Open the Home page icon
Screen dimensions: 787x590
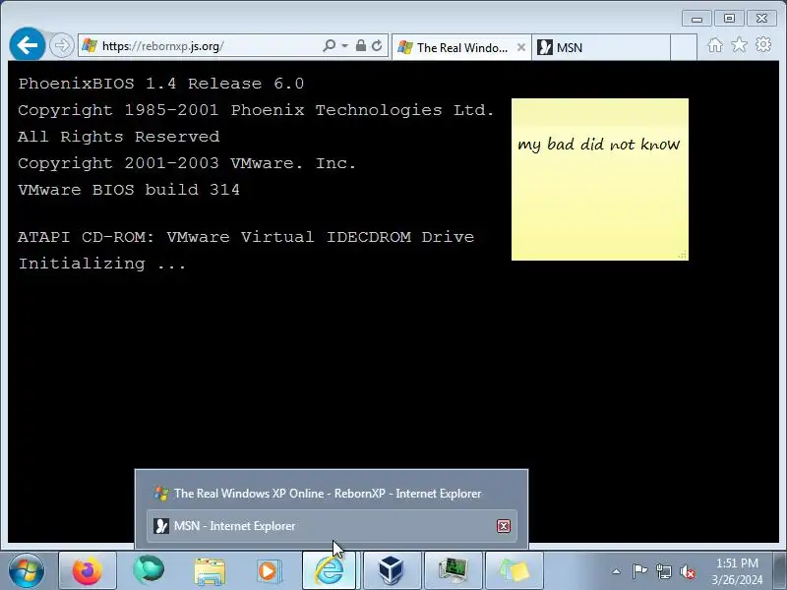point(715,45)
